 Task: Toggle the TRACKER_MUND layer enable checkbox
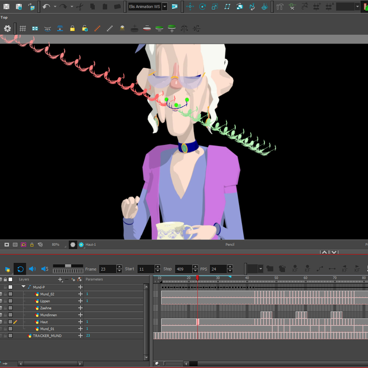pyautogui.click(x=10, y=336)
